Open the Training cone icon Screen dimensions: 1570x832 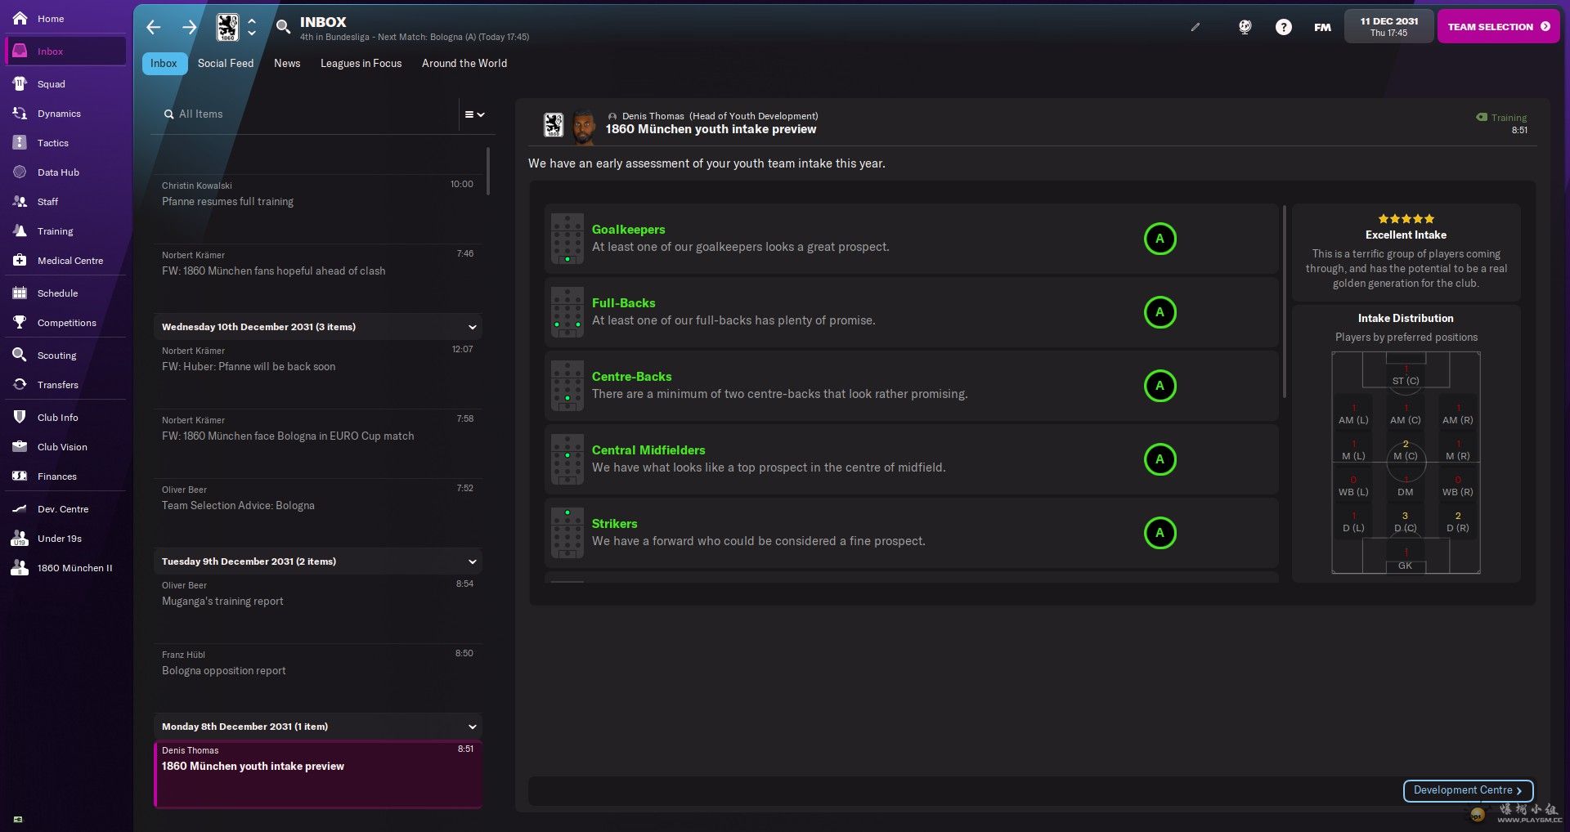click(x=20, y=230)
